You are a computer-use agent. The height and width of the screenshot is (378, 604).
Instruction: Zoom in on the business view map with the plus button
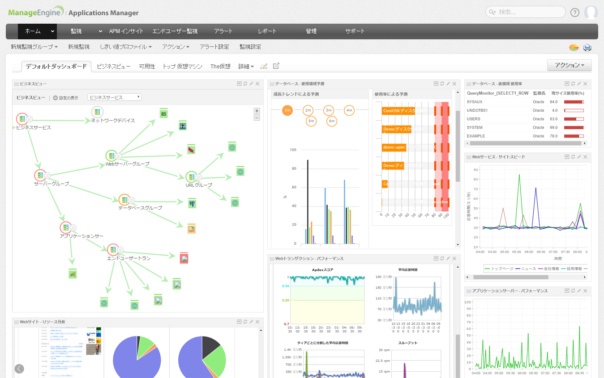click(x=257, y=110)
